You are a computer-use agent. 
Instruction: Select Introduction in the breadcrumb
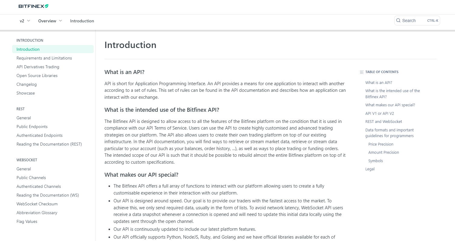pos(82,21)
